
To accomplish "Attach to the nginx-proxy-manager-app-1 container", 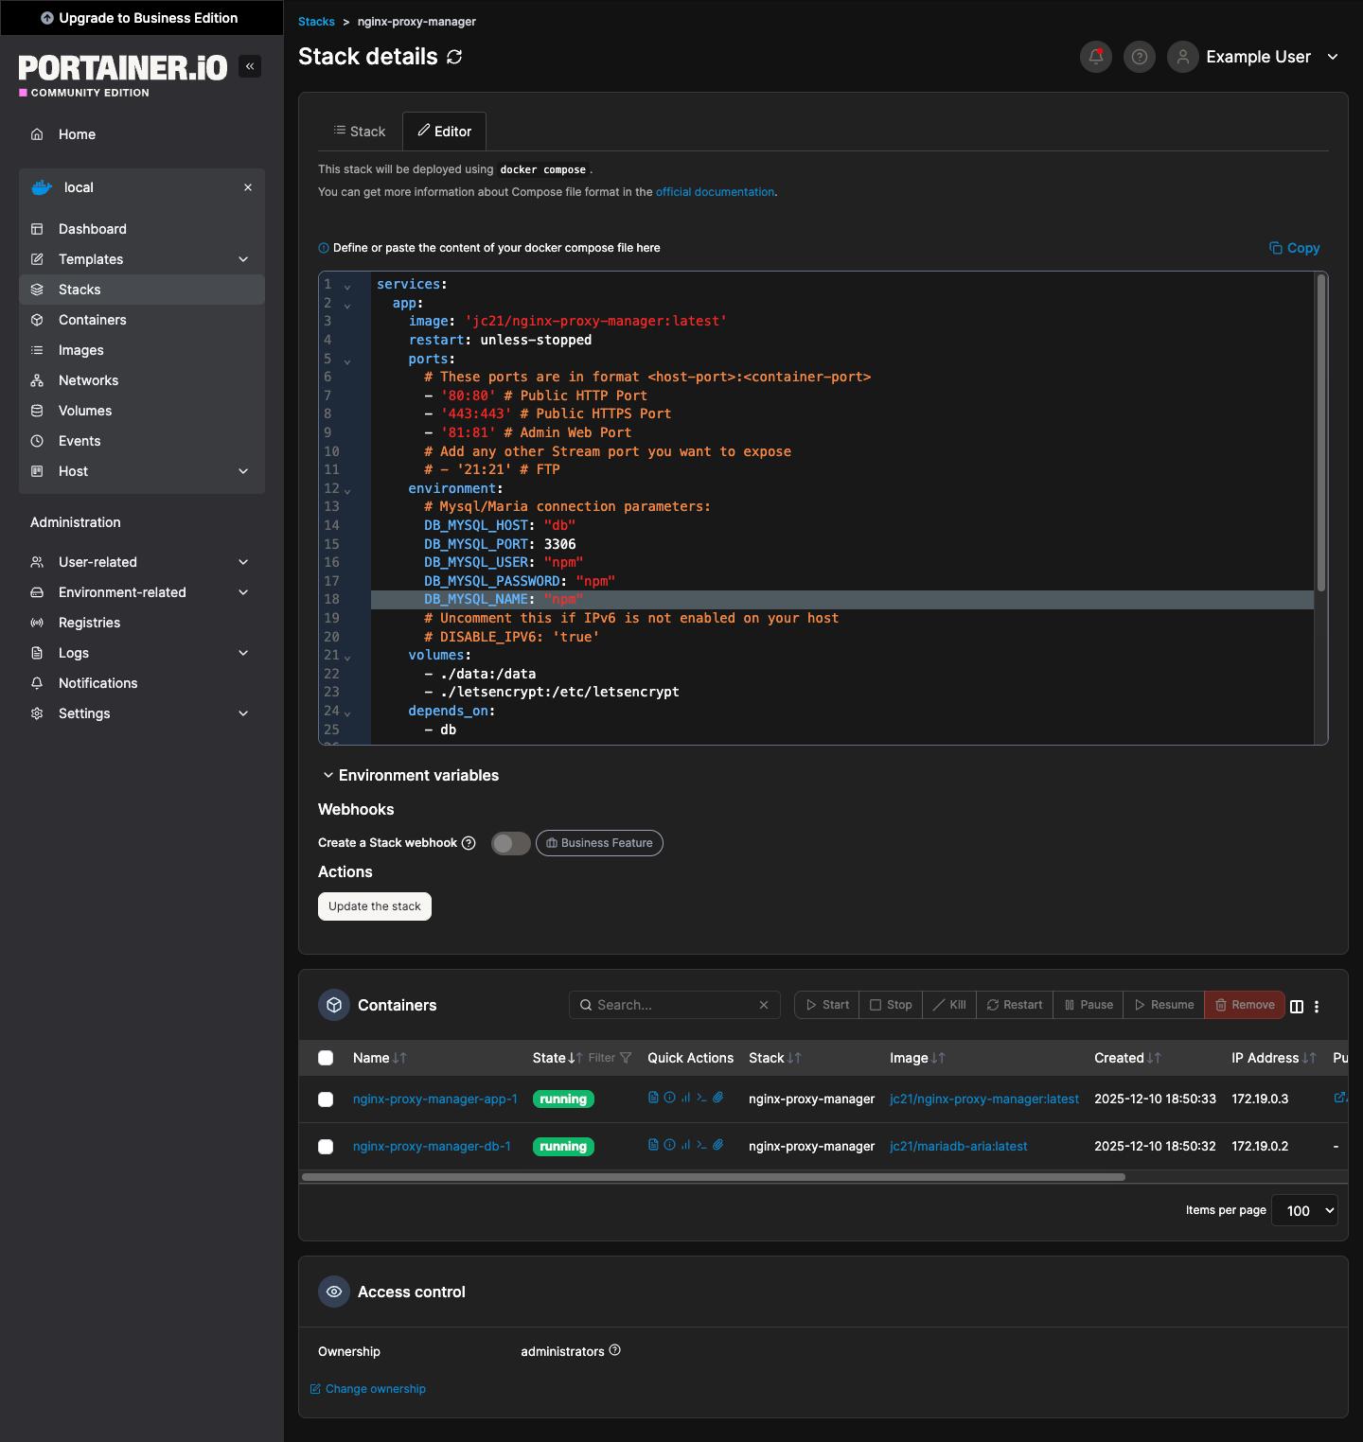I will [x=718, y=1098].
